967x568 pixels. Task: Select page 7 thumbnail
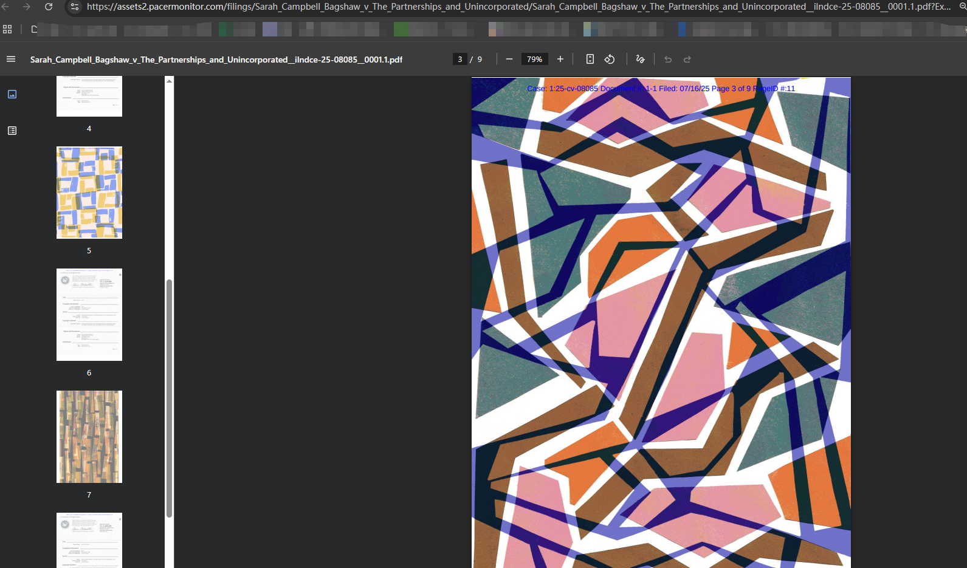(89, 437)
